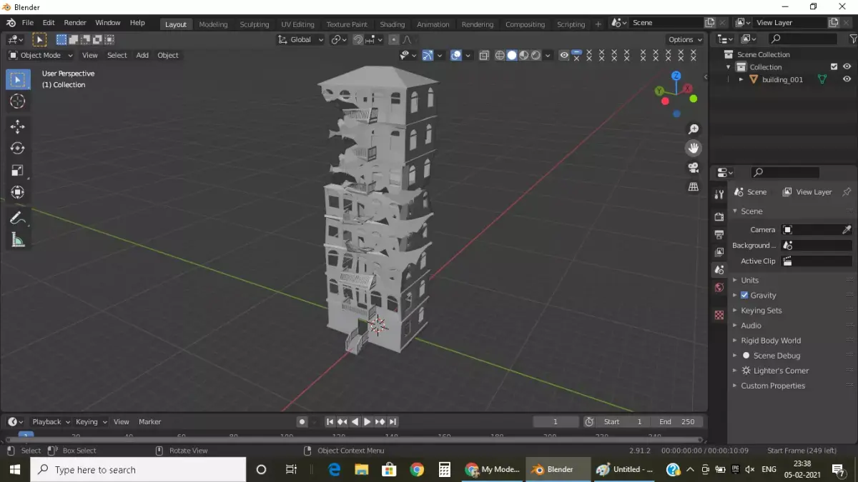The width and height of the screenshot is (858, 482).
Task: Open the Render properties tab
Action: tap(719, 216)
